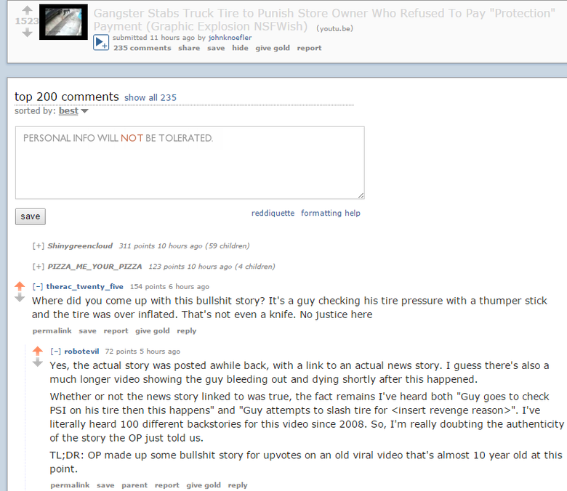The width and height of the screenshot is (567, 491).
Task: Collapse therac_twenty_five's comment thread
Action: click(x=38, y=287)
